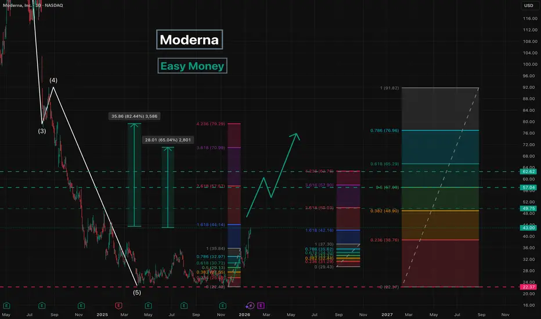The height and width of the screenshot is (319, 541).
Task: Open the USD currency selector
Action: coord(529,6)
